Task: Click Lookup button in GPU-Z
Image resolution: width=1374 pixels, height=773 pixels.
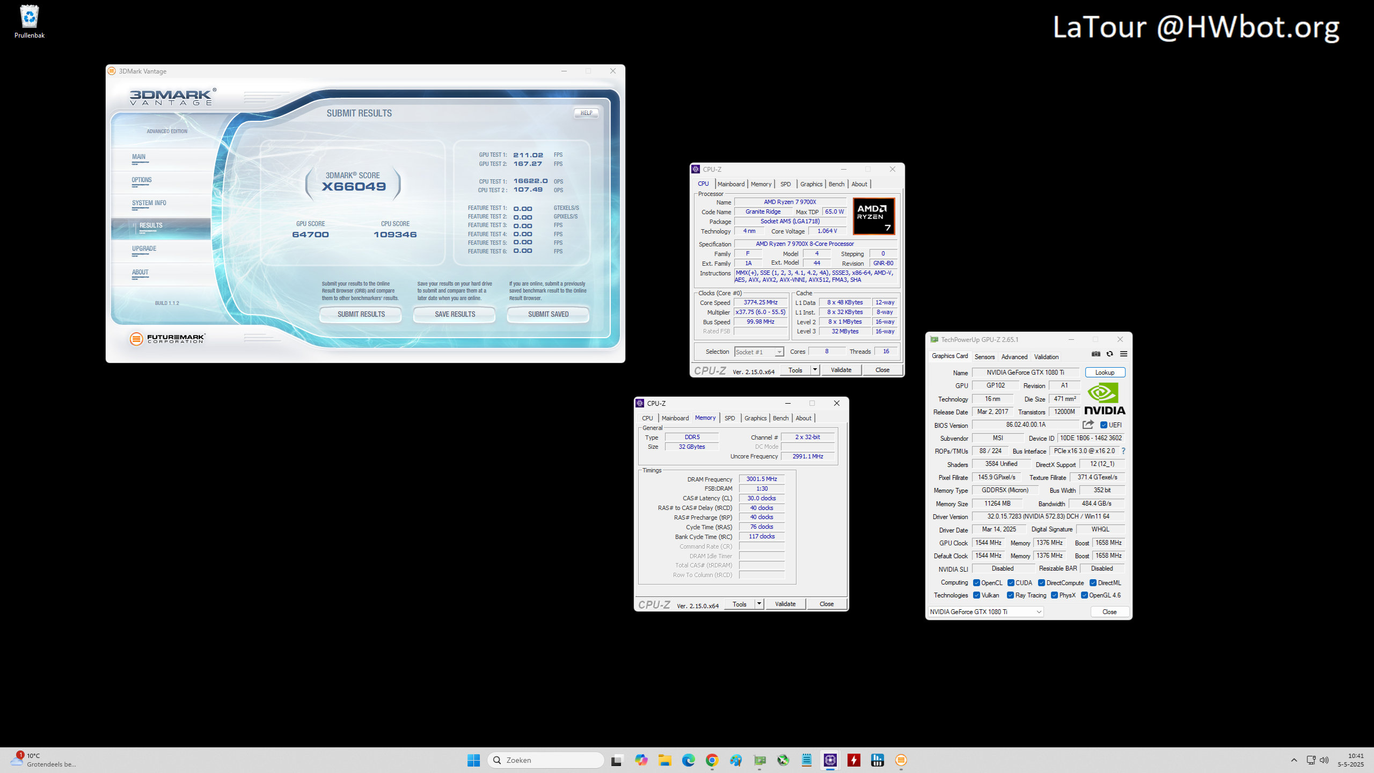Action: click(x=1105, y=373)
